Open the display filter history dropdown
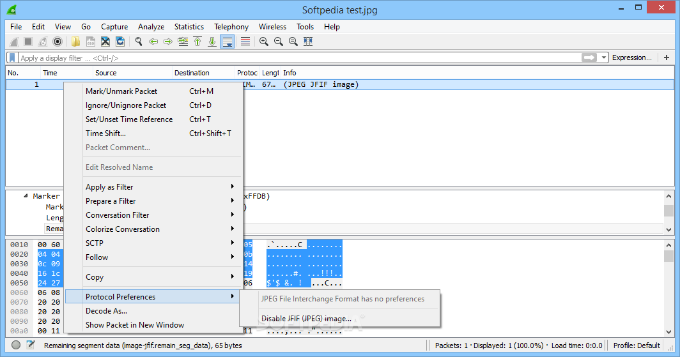The width and height of the screenshot is (680, 357). [604, 57]
